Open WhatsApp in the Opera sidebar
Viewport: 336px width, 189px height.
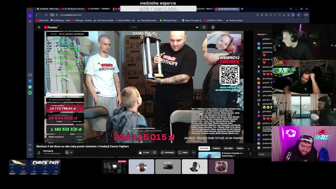[x=30, y=87]
